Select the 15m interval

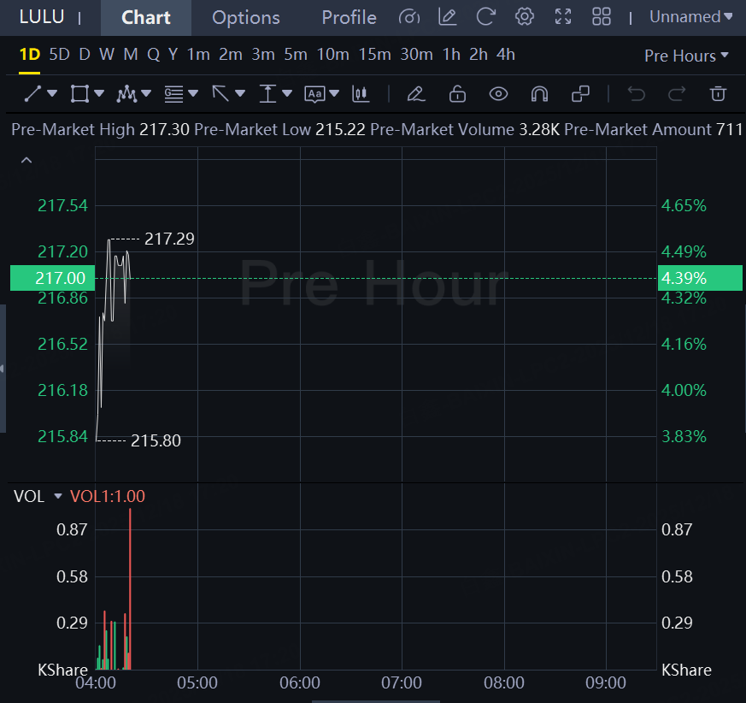(375, 55)
